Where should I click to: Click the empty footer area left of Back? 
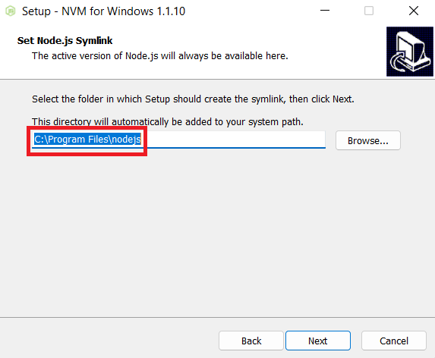109,341
